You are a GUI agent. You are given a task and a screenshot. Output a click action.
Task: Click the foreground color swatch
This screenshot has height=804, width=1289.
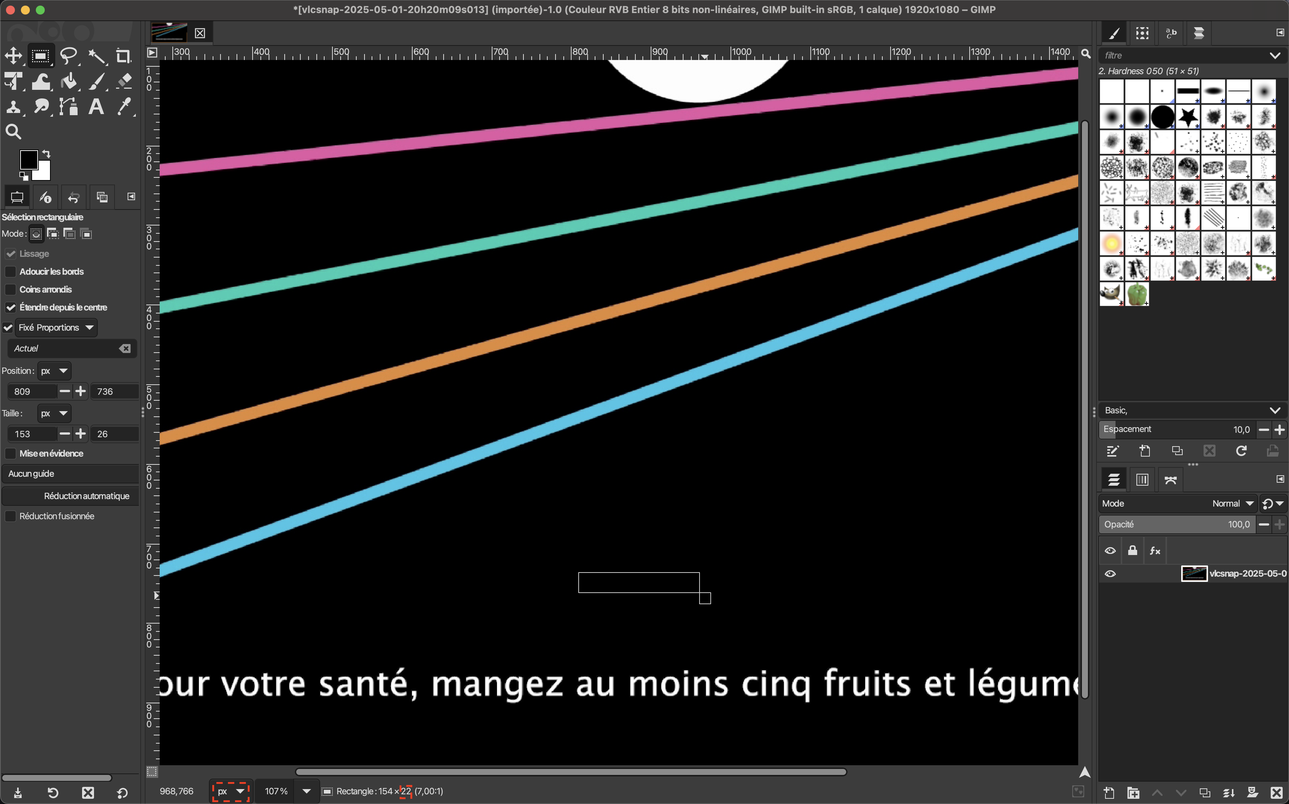[x=28, y=160]
